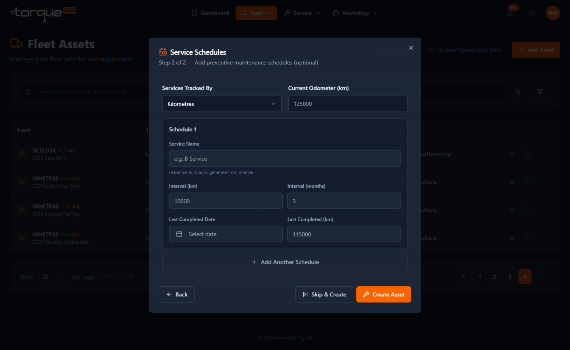
Task: Click the Current Odometer field
Action: tap(348, 104)
